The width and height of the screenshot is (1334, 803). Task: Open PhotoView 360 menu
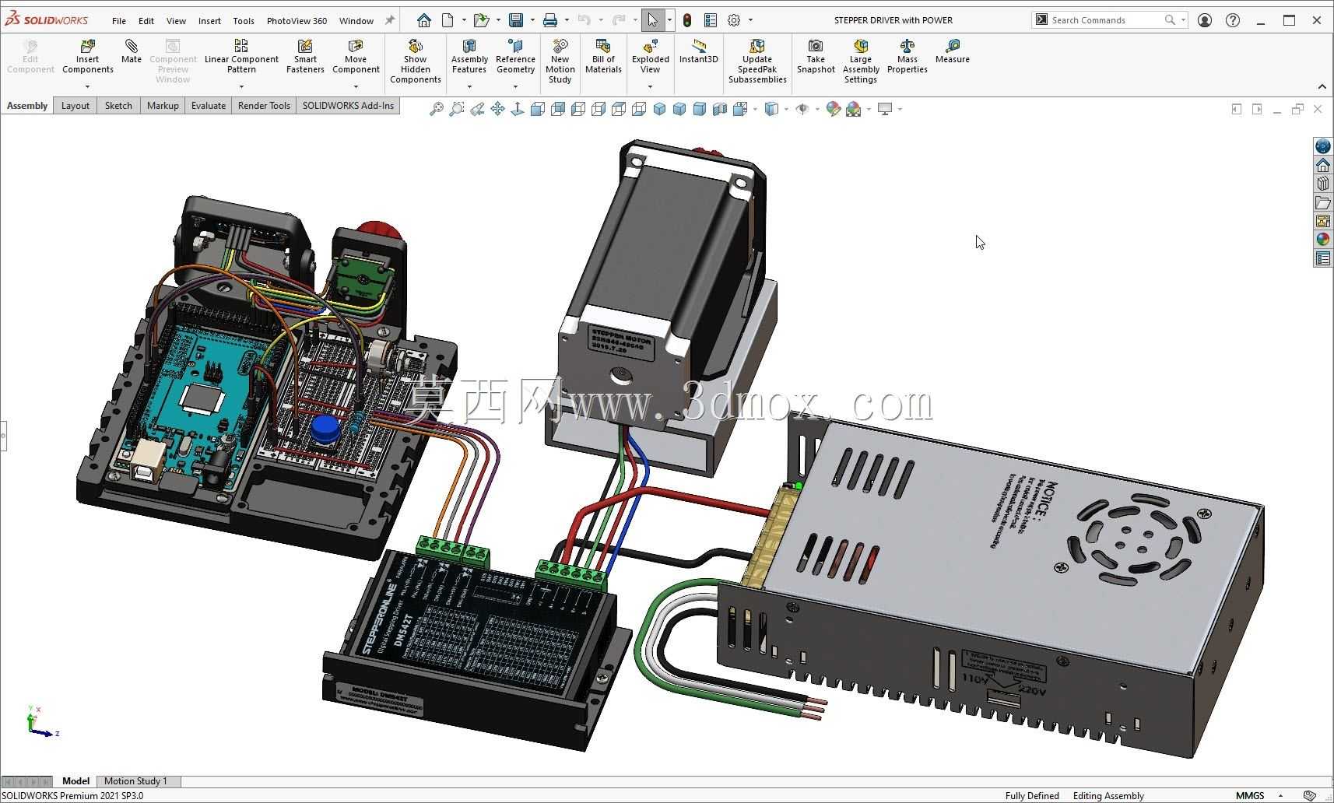click(297, 21)
